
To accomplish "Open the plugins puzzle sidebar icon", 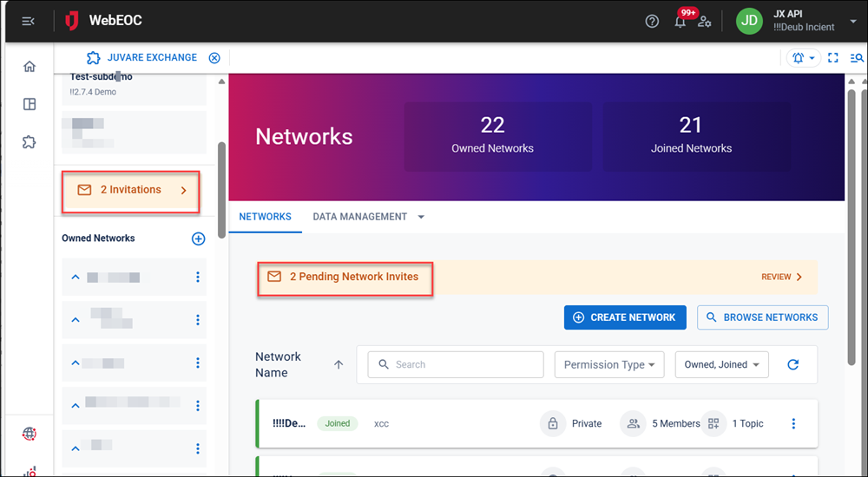I will click(30, 142).
